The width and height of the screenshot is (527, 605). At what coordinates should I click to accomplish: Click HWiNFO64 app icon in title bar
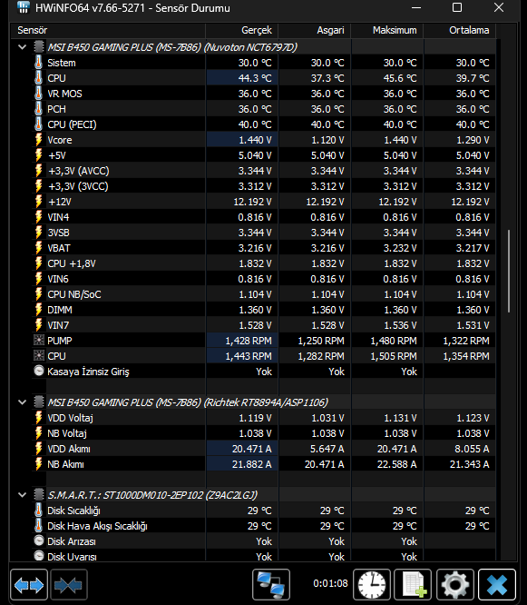click(24, 7)
